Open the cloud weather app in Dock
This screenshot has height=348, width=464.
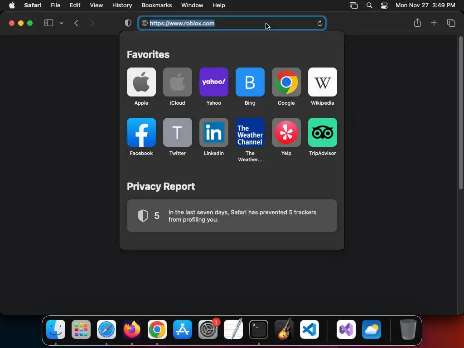click(372, 329)
